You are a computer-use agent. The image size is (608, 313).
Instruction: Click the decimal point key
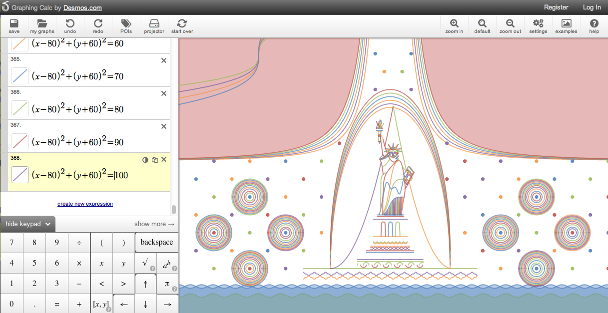tap(34, 304)
